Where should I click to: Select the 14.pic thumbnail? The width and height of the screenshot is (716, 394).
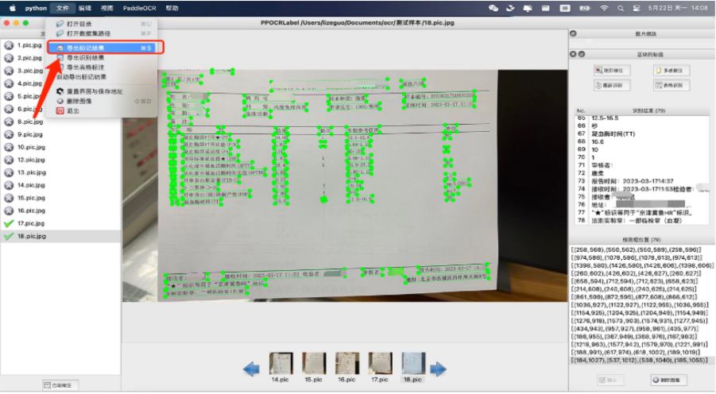281,367
